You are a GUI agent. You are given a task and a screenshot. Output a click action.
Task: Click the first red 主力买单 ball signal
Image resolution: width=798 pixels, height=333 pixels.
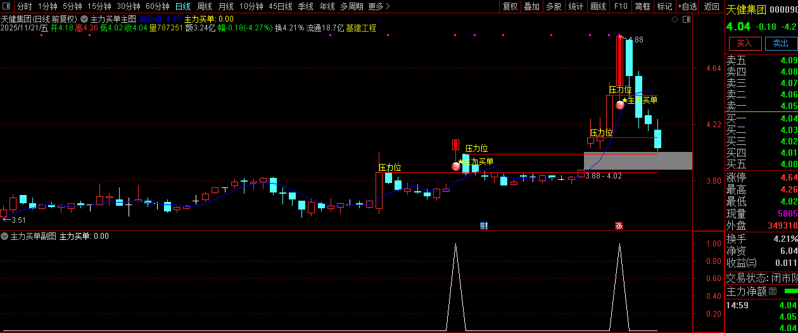[x=456, y=166]
